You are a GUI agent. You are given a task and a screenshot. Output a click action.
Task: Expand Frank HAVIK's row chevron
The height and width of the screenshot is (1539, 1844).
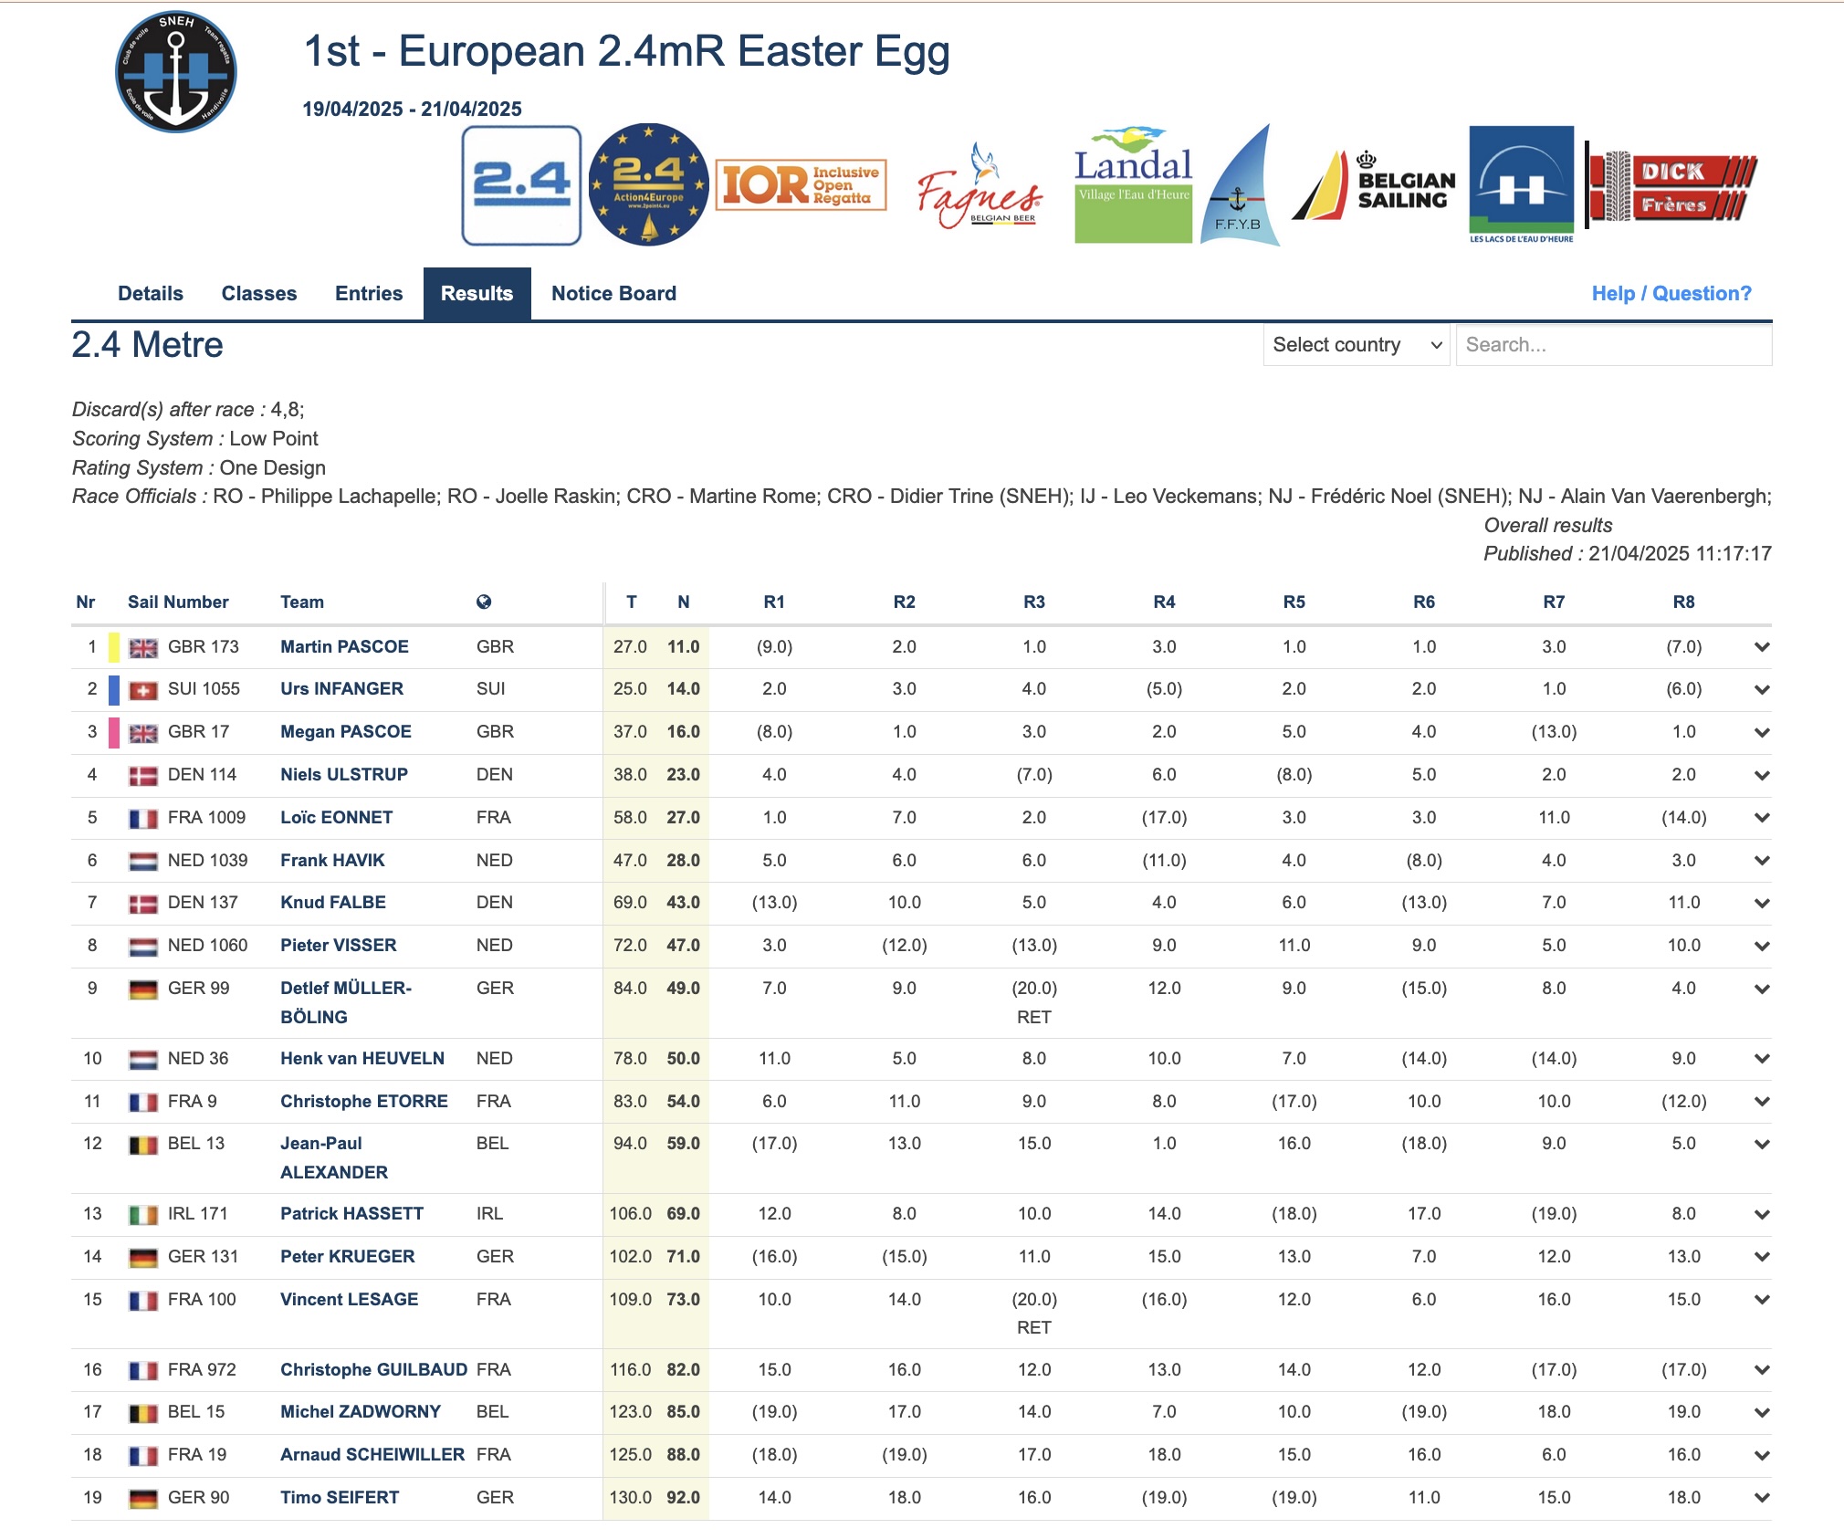pyautogui.click(x=1762, y=861)
